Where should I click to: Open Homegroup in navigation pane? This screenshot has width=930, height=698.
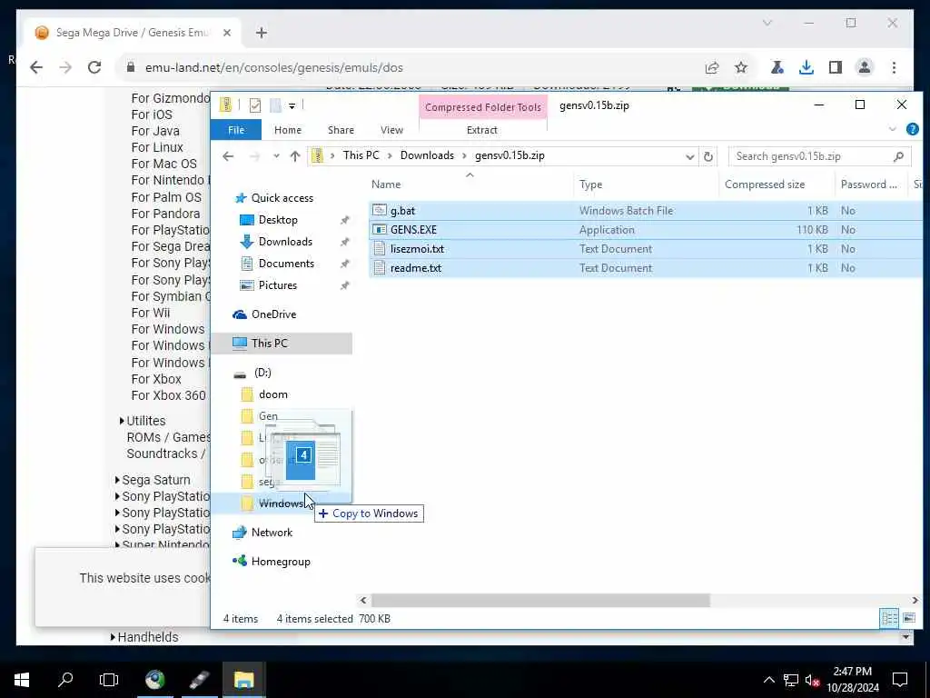[280, 562]
